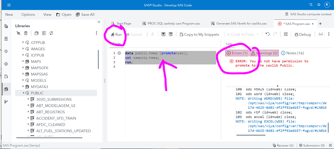Click the Debug button
Viewport: 334px width, 149px height.
point(303,34)
